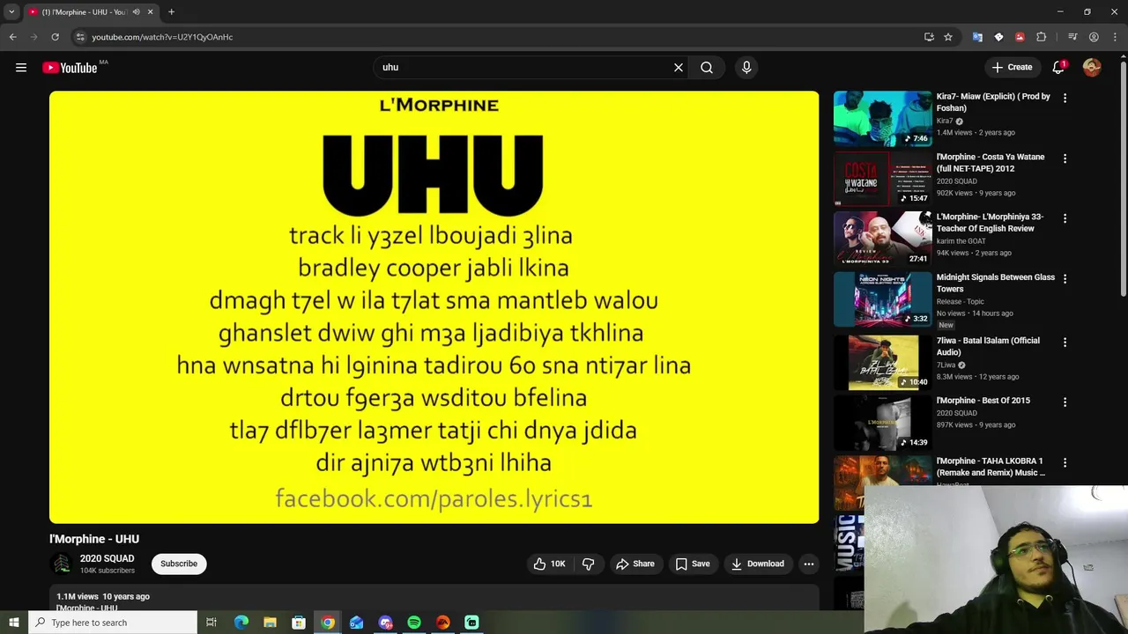Open 2020 SQUAD channel avatar

point(62,564)
